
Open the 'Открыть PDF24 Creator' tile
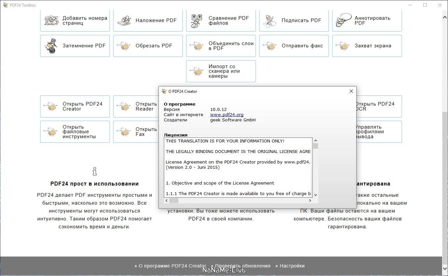click(75, 106)
